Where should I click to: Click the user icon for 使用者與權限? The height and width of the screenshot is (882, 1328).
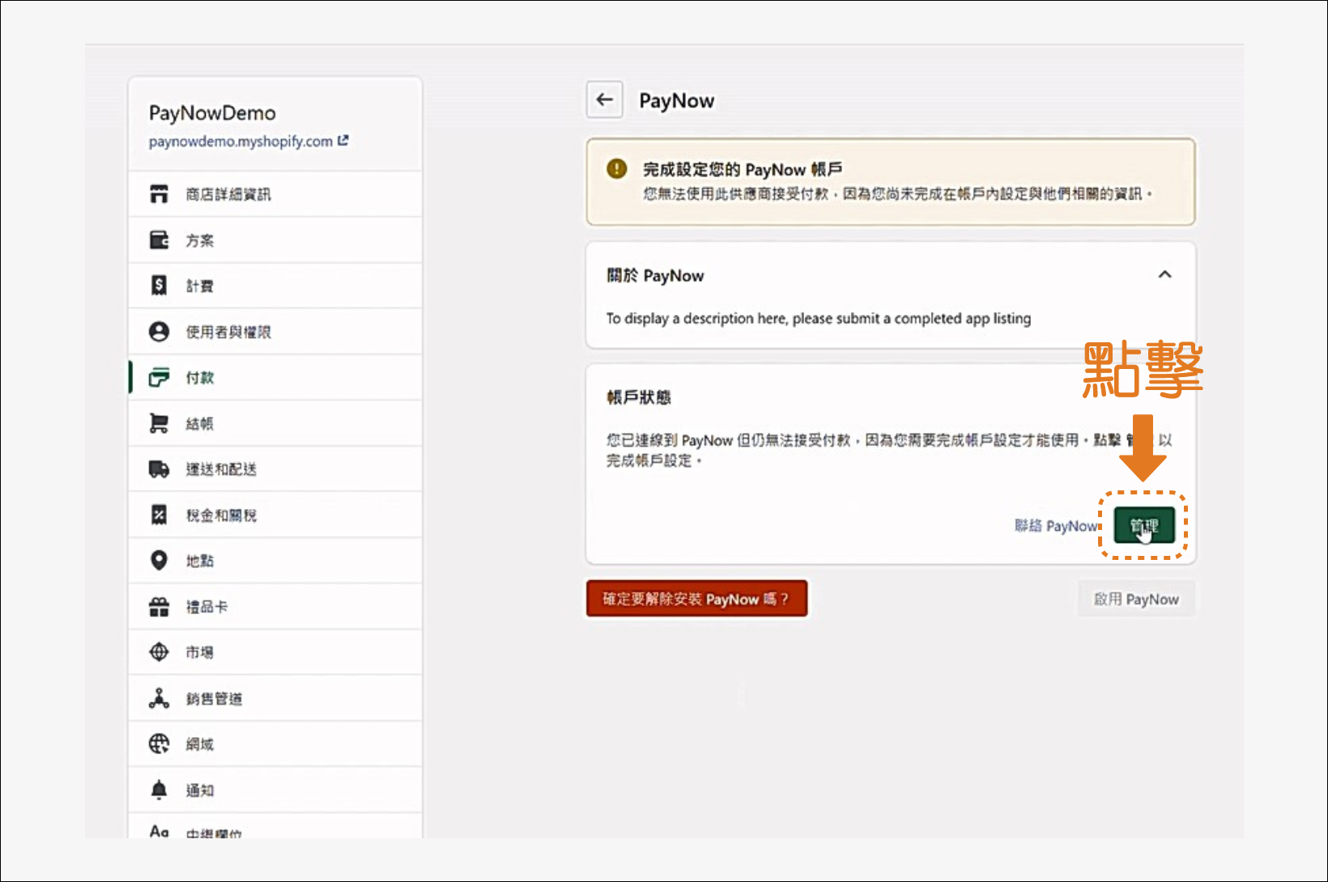coord(159,332)
